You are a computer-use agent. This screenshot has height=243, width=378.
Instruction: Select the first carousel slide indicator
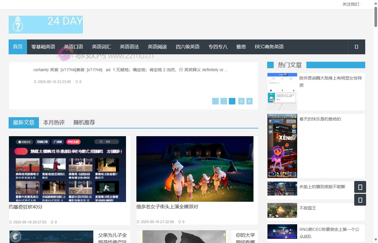(x=215, y=101)
